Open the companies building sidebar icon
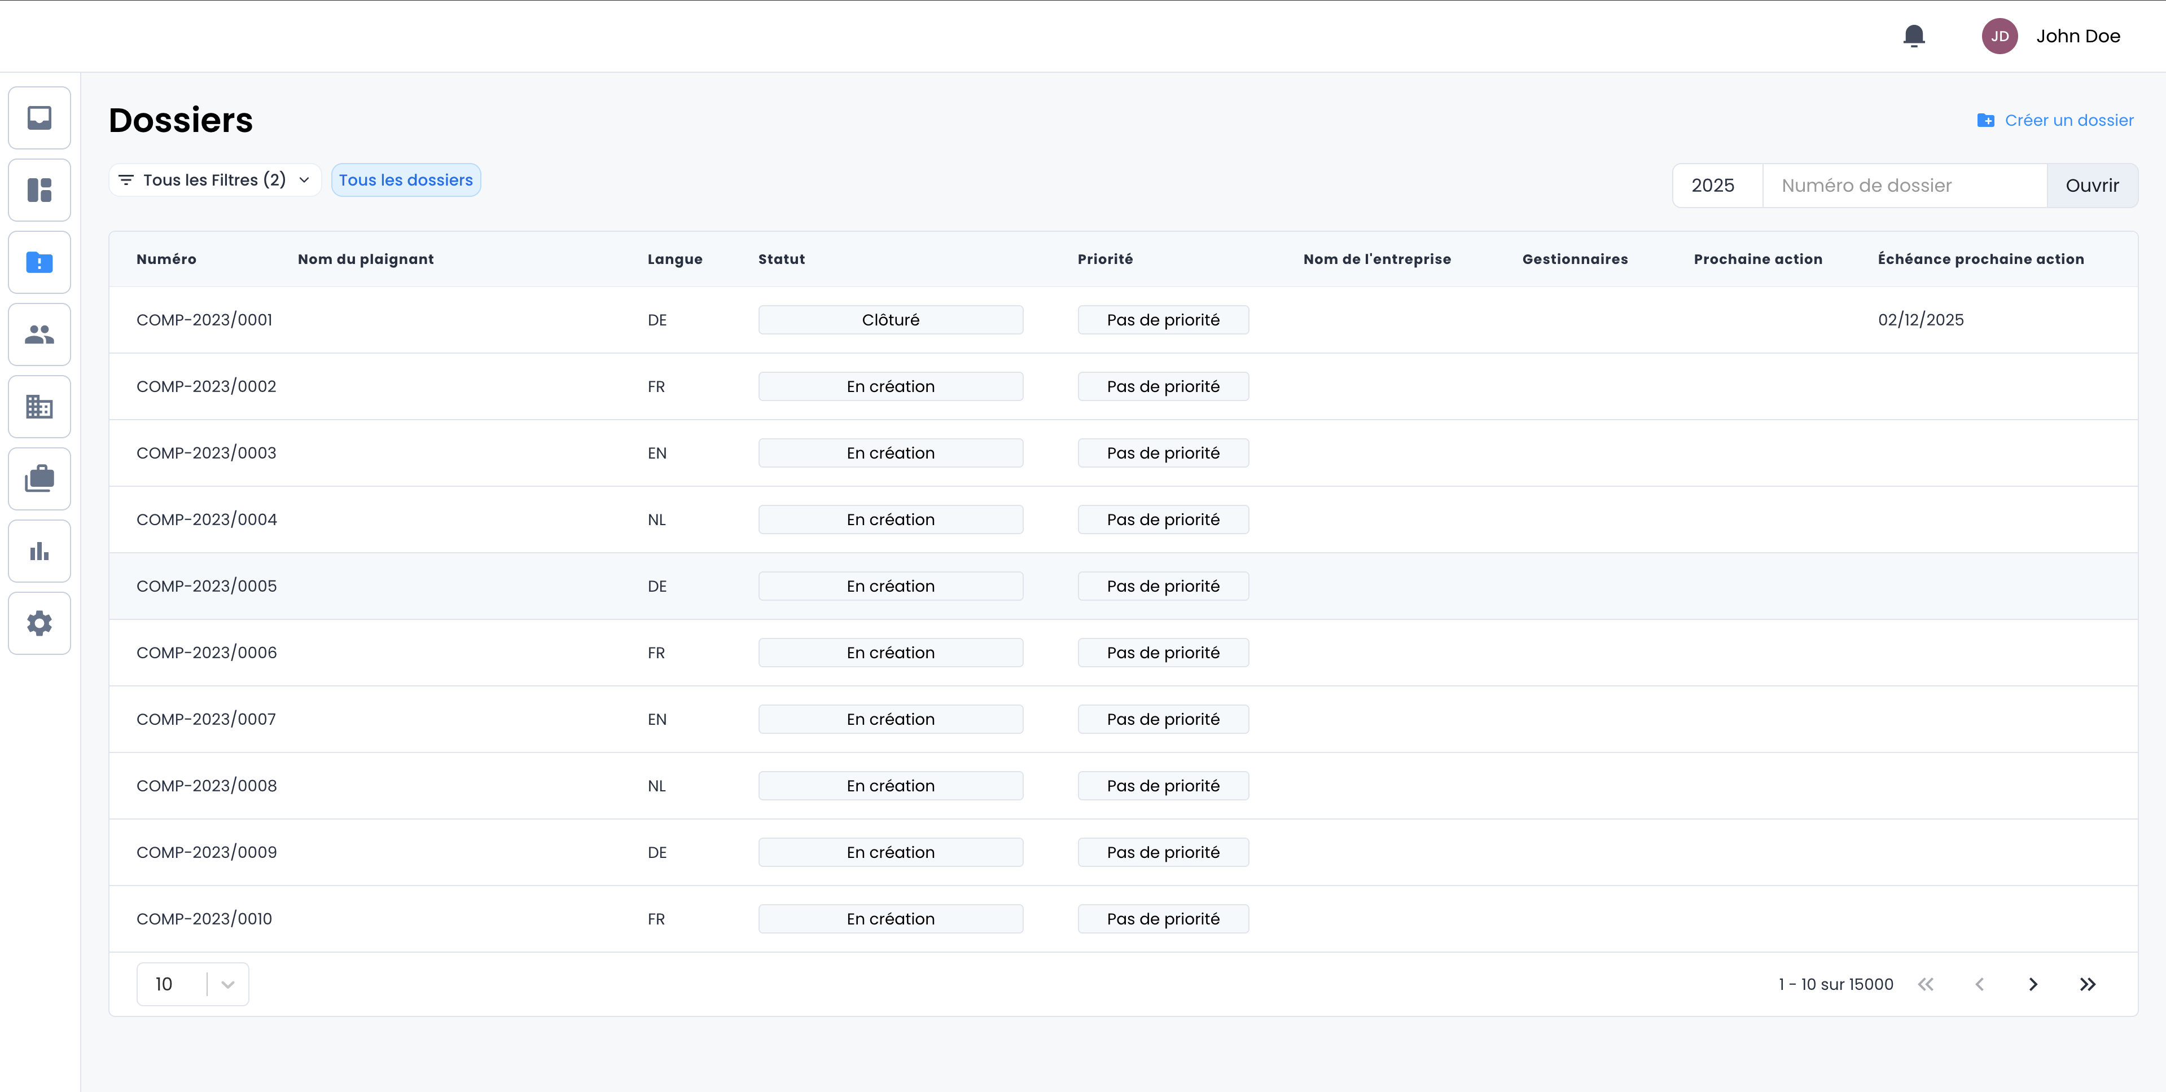Viewport: 2166px width, 1092px height. (x=40, y=407)
